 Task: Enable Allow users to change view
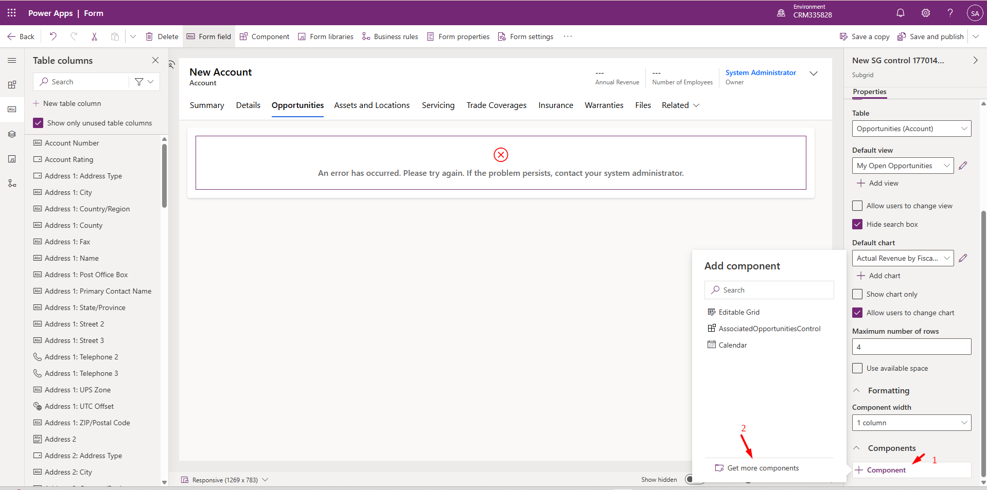click(857, 206)
